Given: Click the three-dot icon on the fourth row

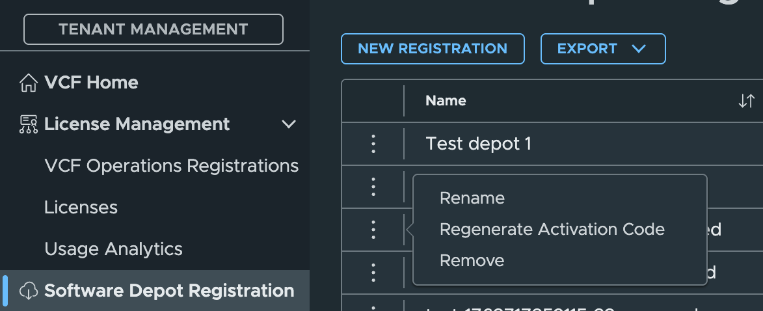Looking at the screenshot, I should [373, 272].
